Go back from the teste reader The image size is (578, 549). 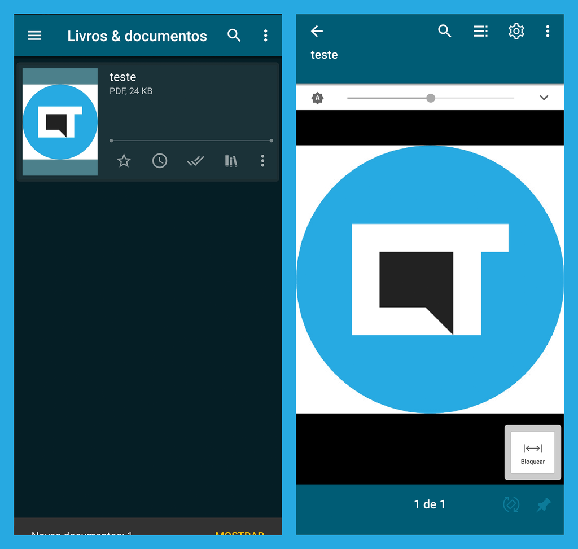[317, 32]
